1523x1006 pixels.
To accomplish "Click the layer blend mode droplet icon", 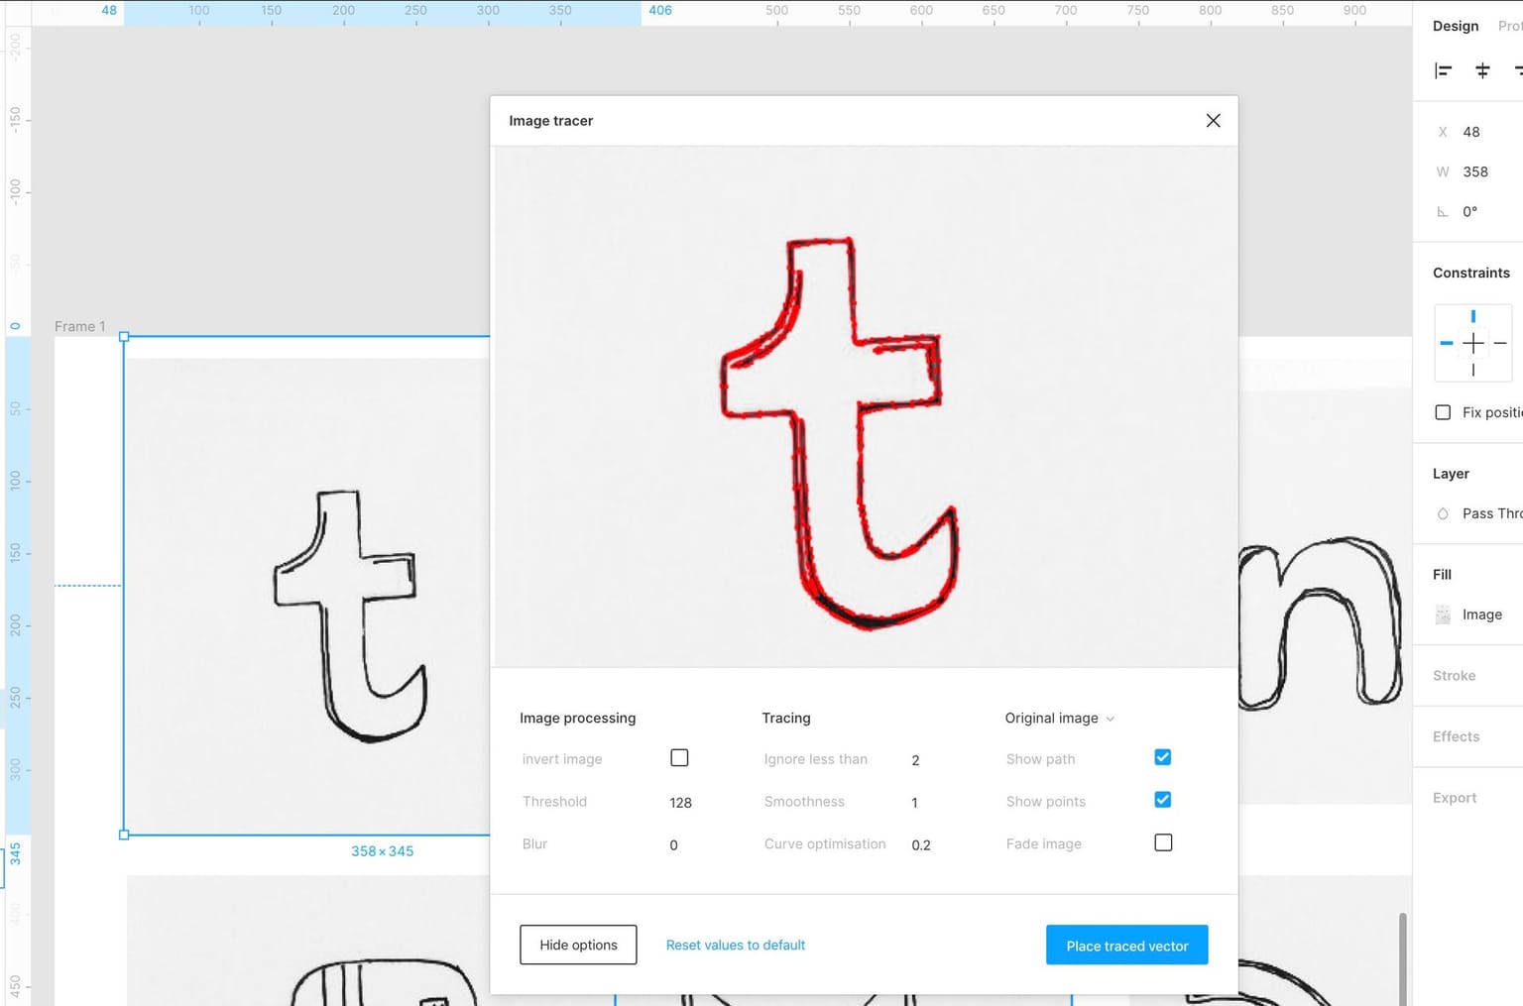I will point(1443,513).
